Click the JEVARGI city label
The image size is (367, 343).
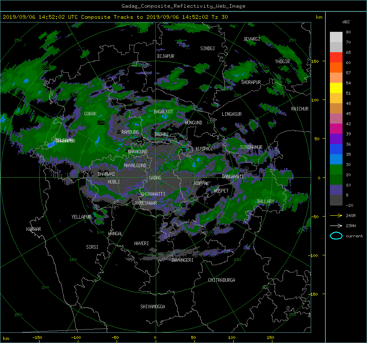252,39
